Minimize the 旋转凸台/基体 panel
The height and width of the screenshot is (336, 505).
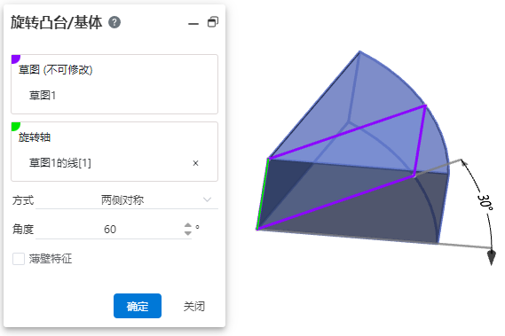[x=193, y=24]
